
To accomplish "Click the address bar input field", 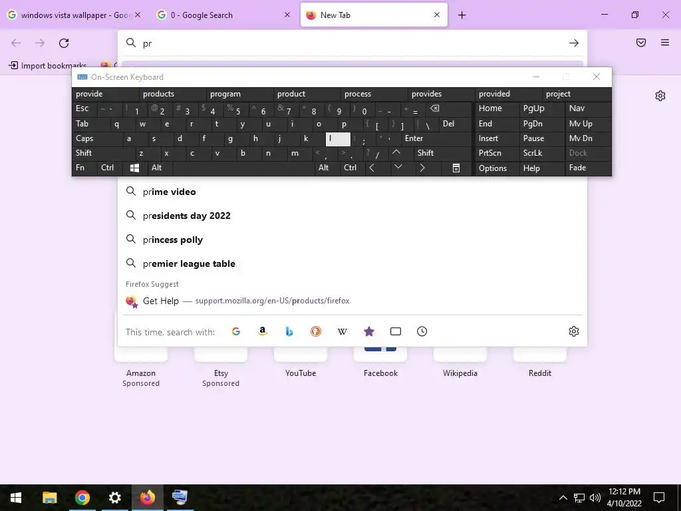I will click(352, 43).
